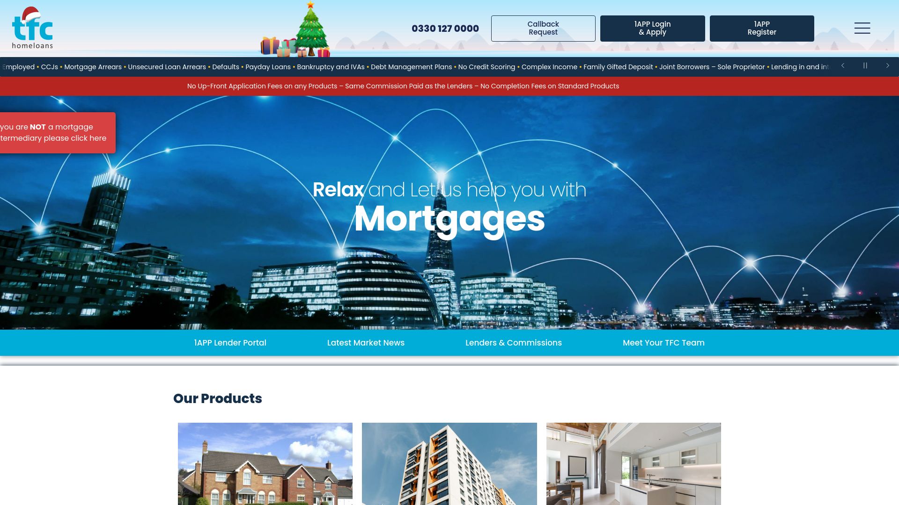Click the right arrow on ticker carousel
The height and width of the screenshot is (505, 899).
887,66
